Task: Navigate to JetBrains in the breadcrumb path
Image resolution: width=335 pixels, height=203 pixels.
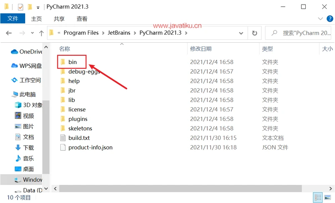Action: tap(119, 33)
